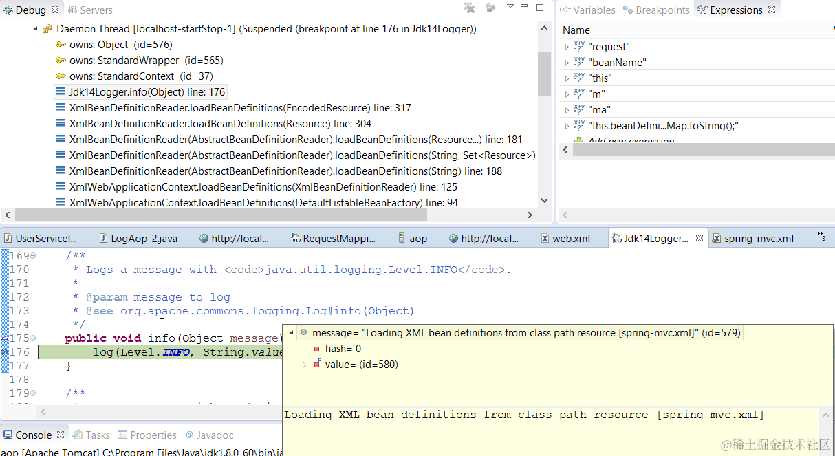The width and height of the screenshot is (835, 456).
Task: Click Expressions view horizontal scrollbar
Action: (704, 149)
